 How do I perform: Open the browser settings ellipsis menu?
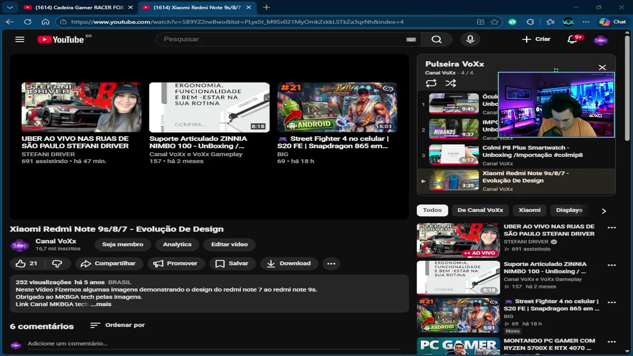[586, 22]
